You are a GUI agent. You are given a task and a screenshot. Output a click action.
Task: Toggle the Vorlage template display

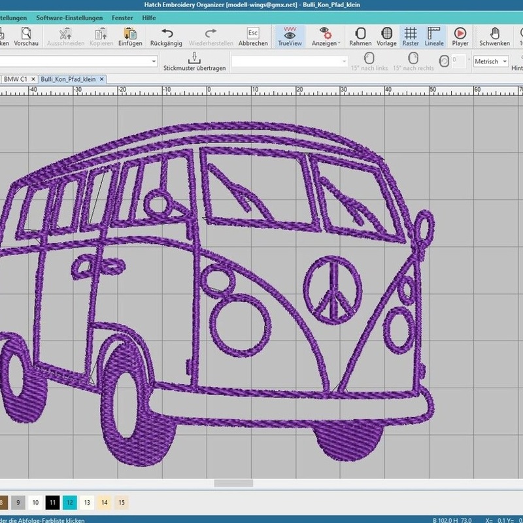[x=386, y=35]
